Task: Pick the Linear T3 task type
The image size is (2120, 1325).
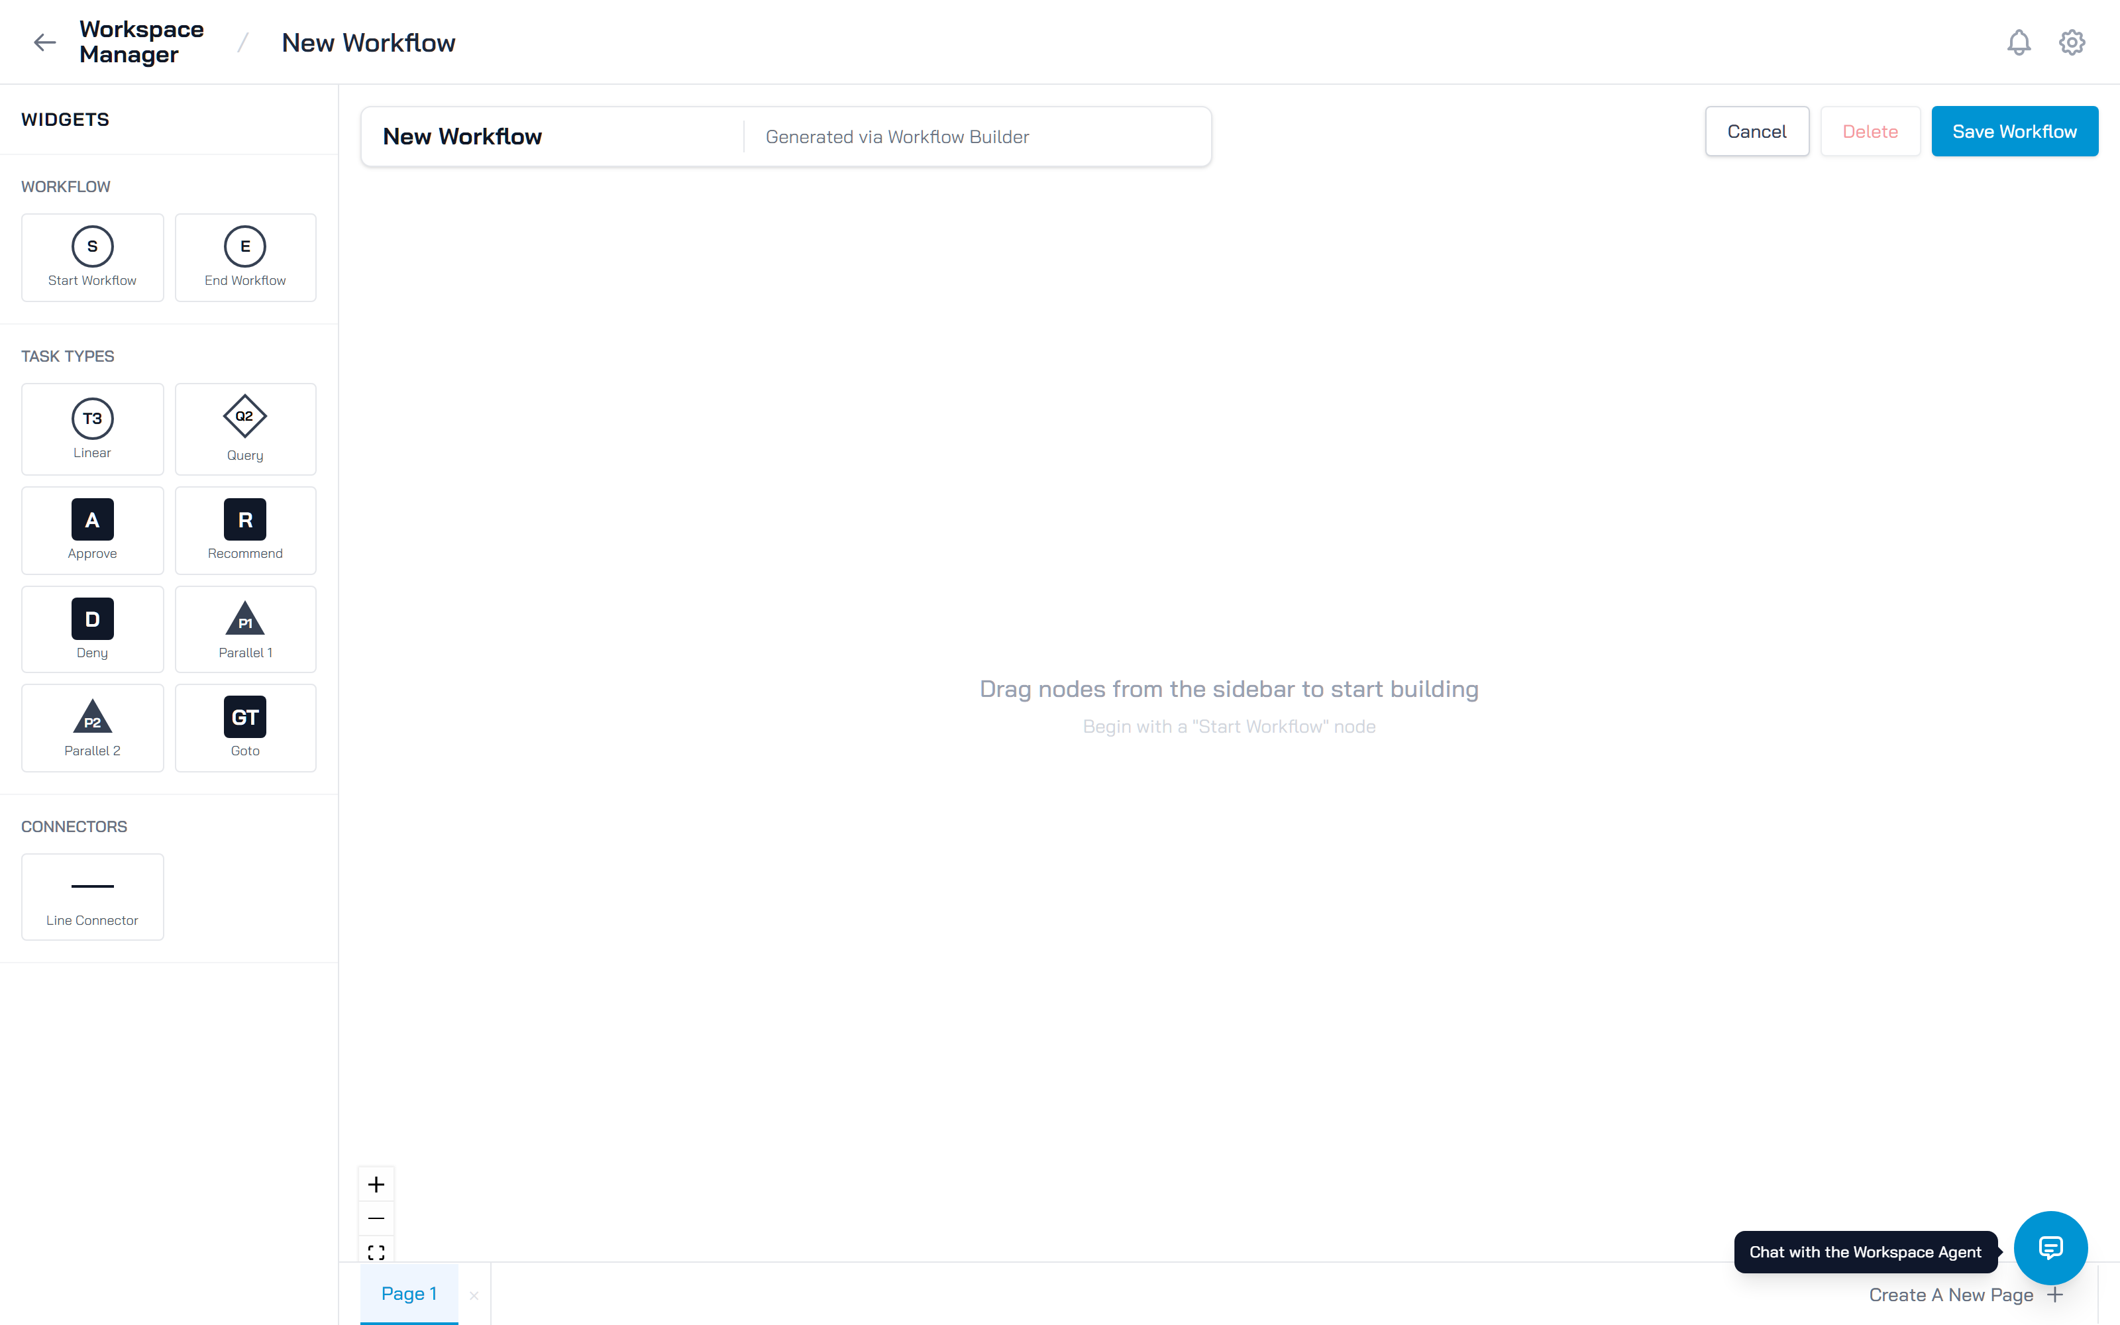Action: pos(92,429)
